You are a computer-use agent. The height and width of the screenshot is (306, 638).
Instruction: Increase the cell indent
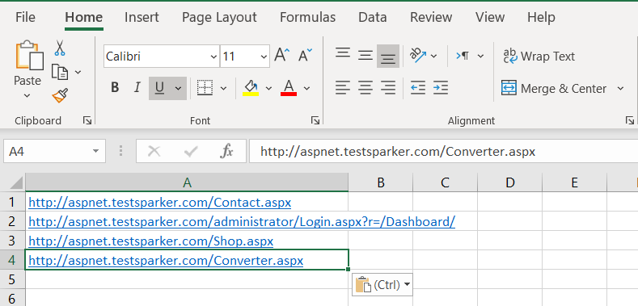tap(440, 87)
